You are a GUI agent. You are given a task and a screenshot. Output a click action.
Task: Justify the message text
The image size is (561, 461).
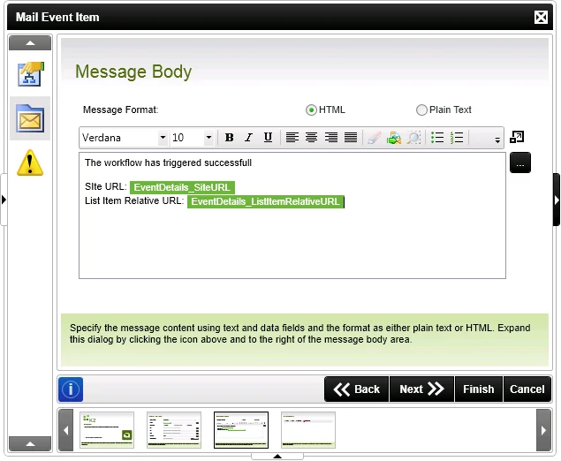[x=350, y=138]
